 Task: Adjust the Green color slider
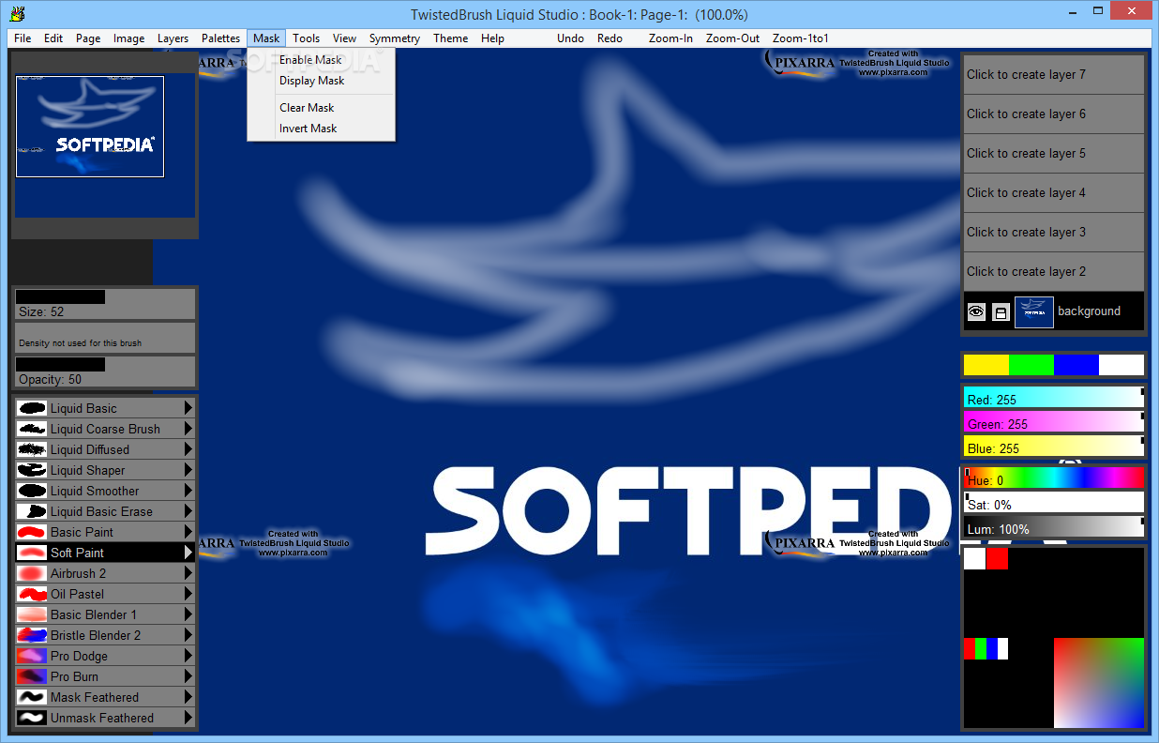[x=1054, y=422]
